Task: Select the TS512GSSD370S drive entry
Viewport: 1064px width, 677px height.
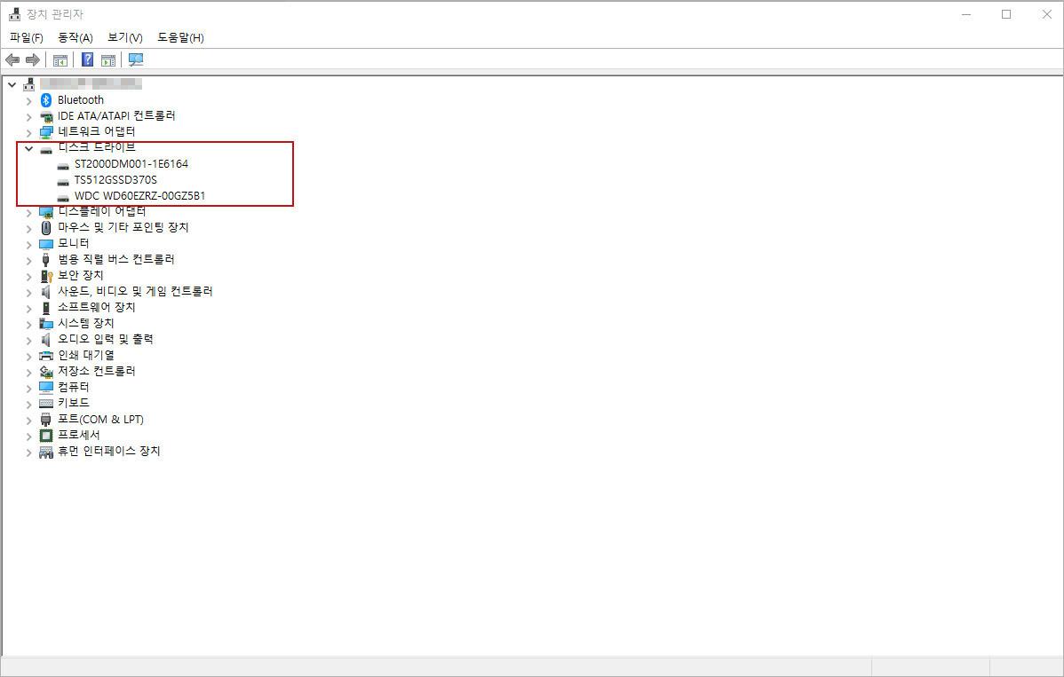Action: coord(115,180)
